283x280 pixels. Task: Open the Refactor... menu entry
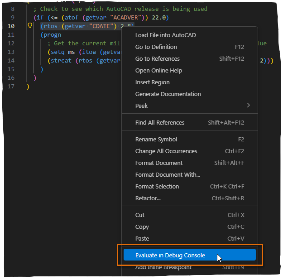(148, 198)
